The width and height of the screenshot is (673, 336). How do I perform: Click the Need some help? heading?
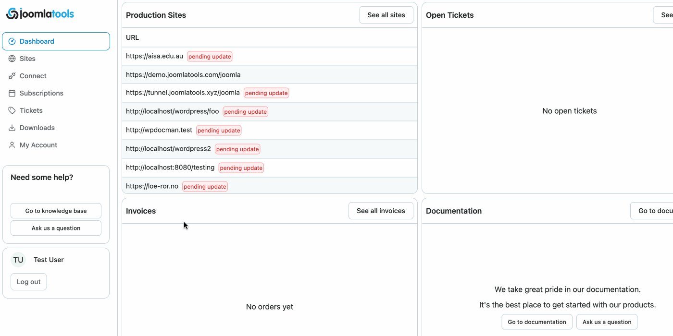coord(42,177)
